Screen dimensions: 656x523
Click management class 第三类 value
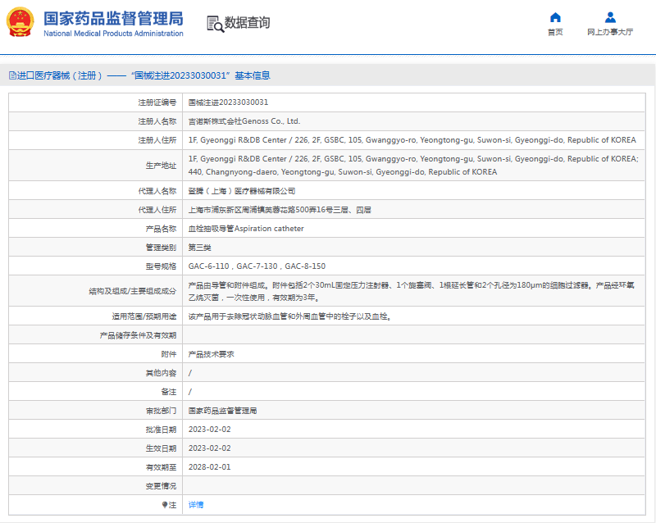pyautogui.click(x=199, y=248)
